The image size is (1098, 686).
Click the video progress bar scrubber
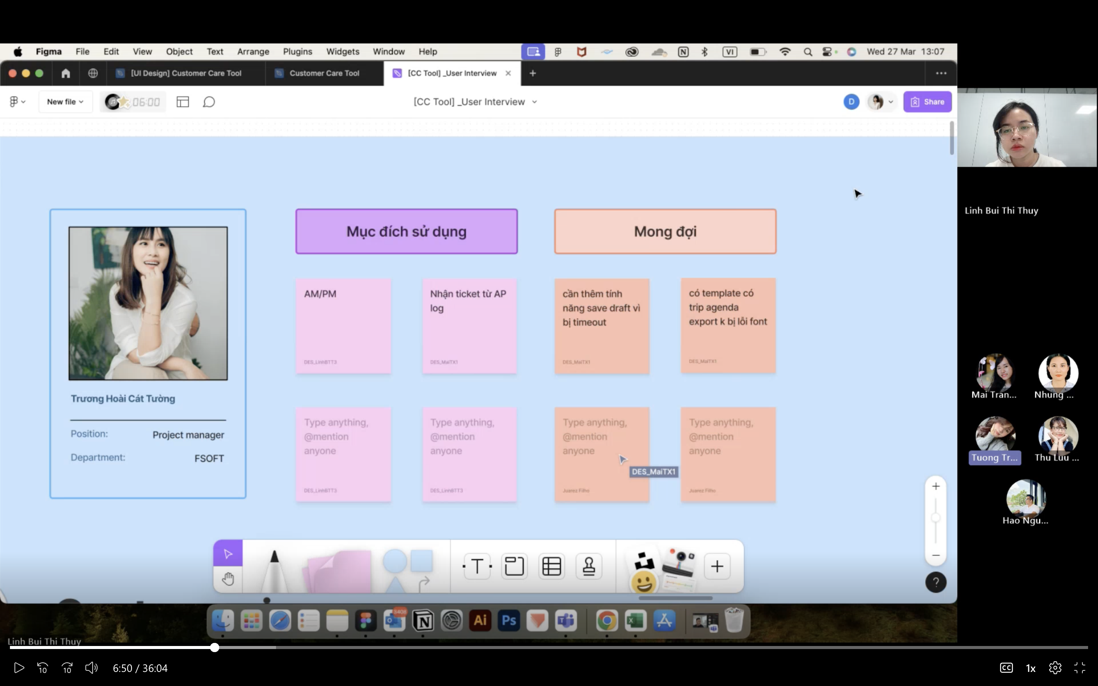pos(215,648)
